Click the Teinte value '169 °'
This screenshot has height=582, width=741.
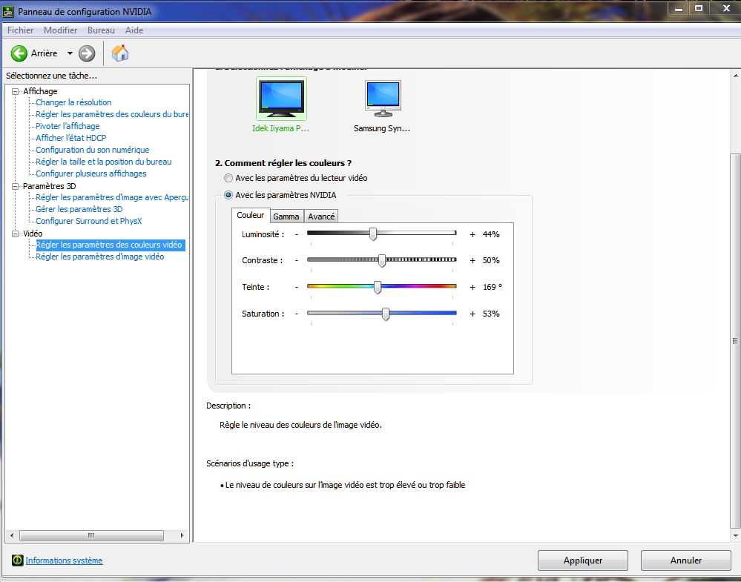click(493, 287)
